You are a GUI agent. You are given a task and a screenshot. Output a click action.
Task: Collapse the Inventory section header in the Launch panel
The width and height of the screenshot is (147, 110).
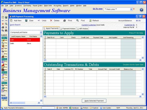(x=4, y=59)
